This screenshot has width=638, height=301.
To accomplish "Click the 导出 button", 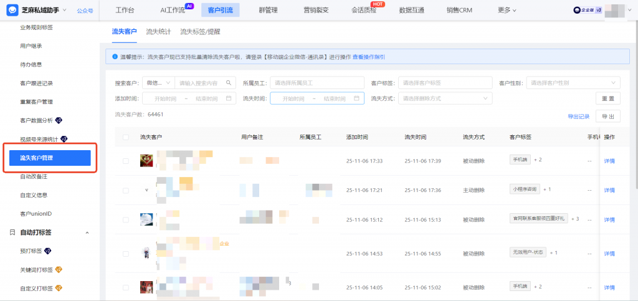I will coord(608,116).
